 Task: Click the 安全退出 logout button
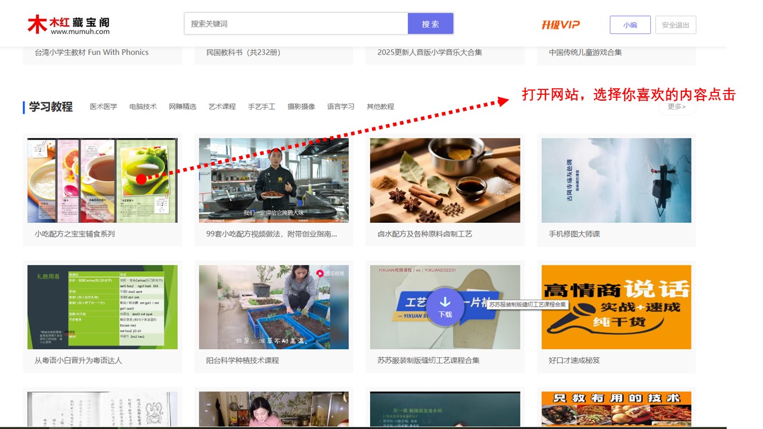pos(675,25)
